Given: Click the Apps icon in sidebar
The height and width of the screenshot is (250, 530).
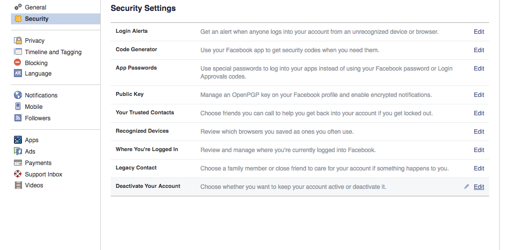Looking at the screenshot, I should tap(18, 140).
